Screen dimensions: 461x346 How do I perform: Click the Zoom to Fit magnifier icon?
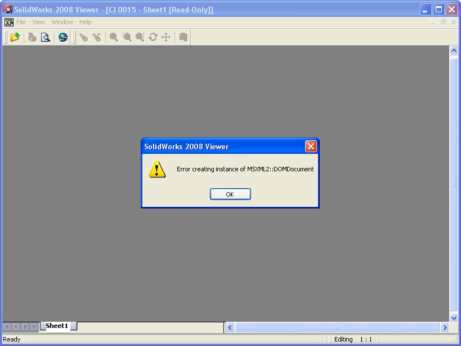click(x=114, y=37)
